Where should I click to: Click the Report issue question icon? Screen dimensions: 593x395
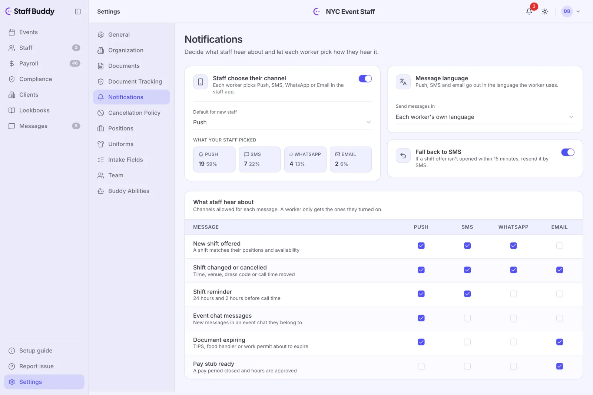[12, 366]
